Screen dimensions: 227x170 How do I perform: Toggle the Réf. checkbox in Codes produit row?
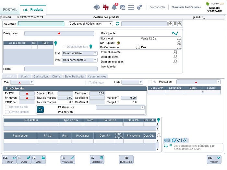[35, 47]
